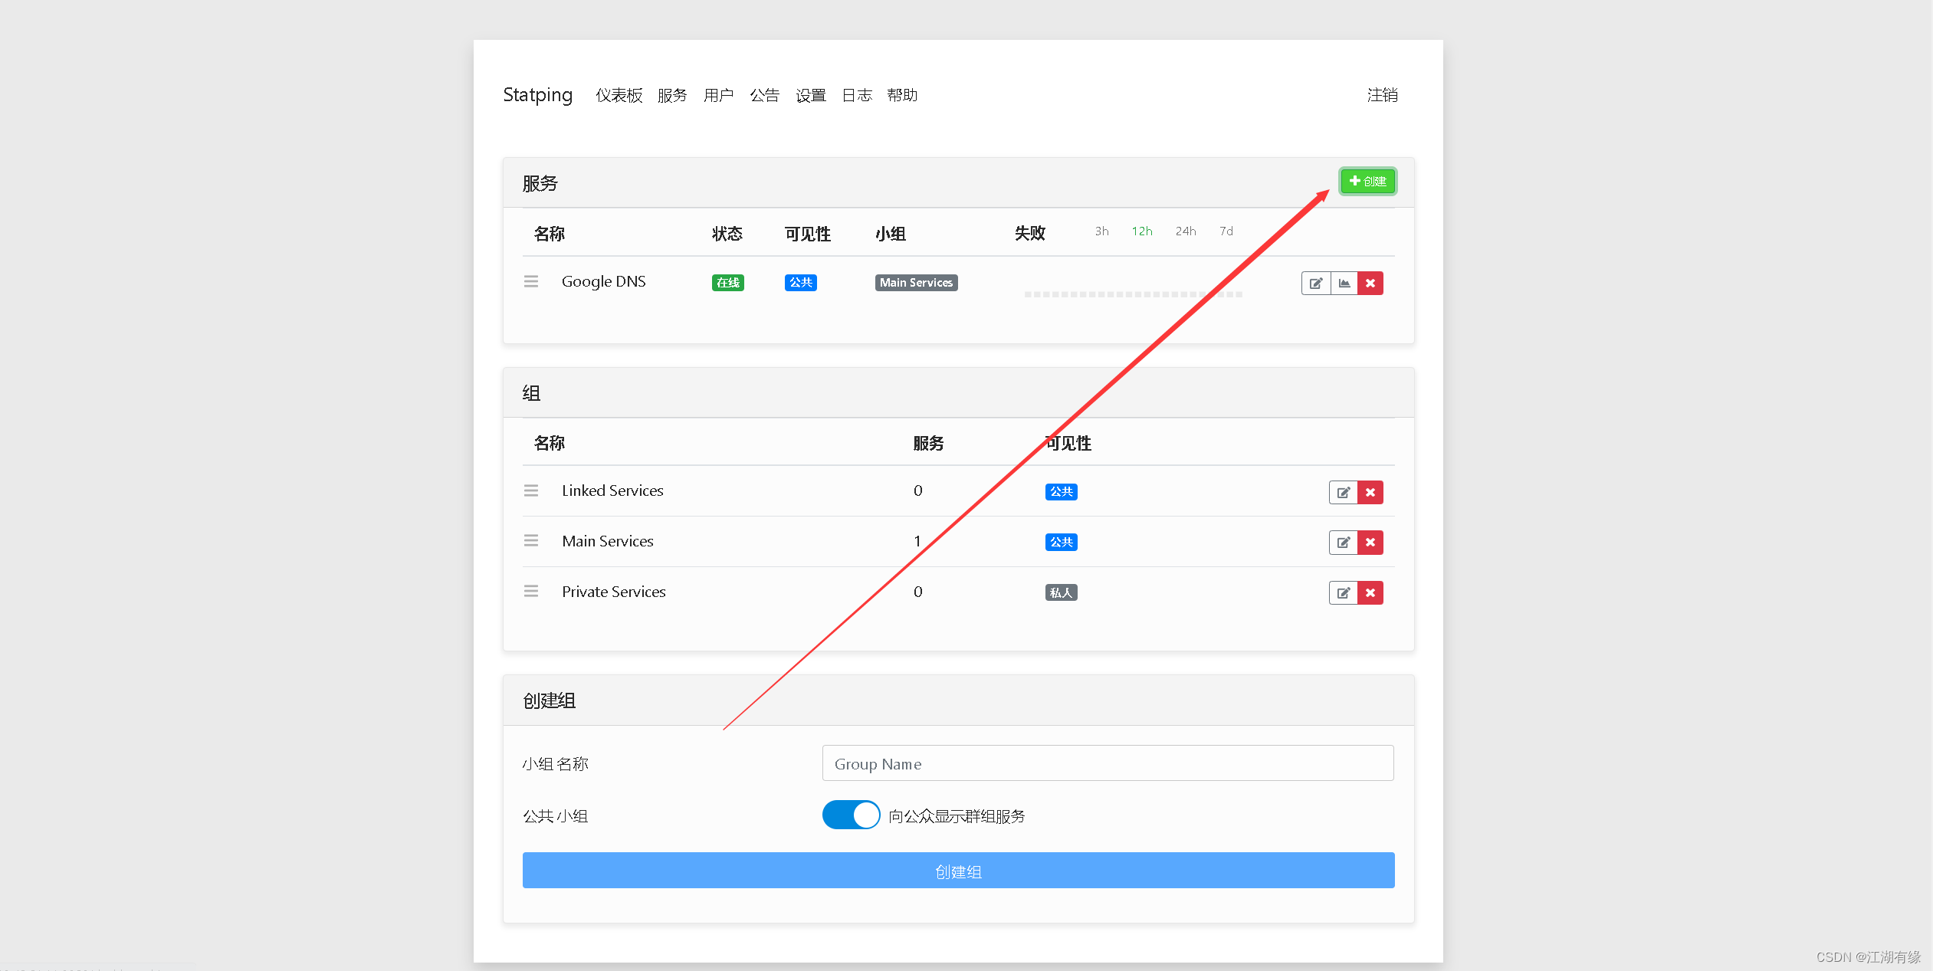
Task: Select the 24h failures time range
Action: click(x=1186, y=231)
